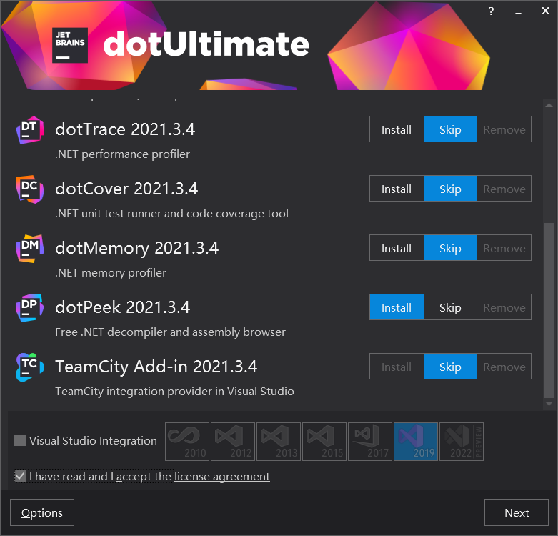Select Visual Studio 2012 integration icon
This screenshot has width=558, height=536.
click(233, 442)
